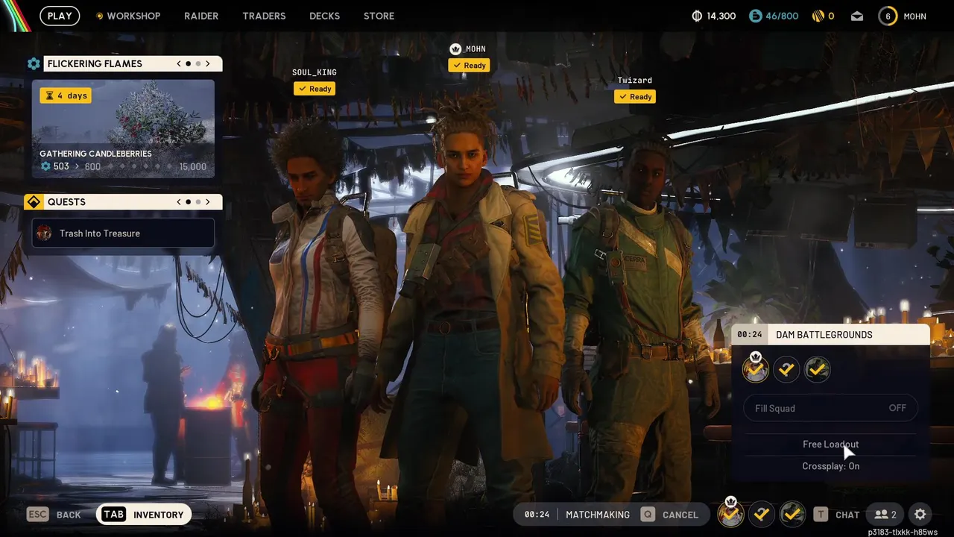
Task: Click the WORKSHOP notification dot icon
Action: tap(100, 16)
